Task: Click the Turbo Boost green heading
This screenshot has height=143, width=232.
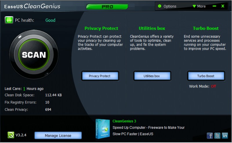Action: [x=206, y=28]
